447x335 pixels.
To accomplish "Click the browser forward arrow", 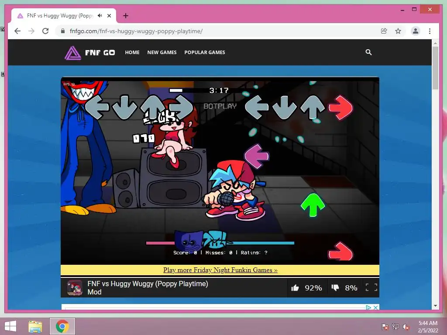I will click(31, 31).
